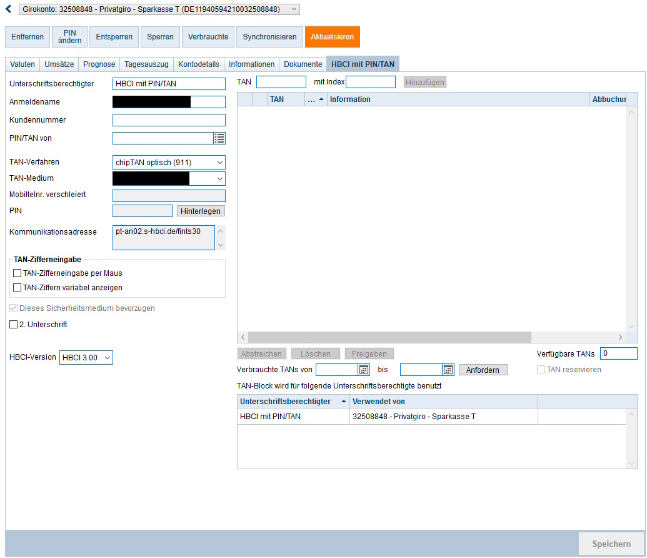Check the 2. Unterschrift checkbox
Screen dimensions: 647x558
pos(14,325)
